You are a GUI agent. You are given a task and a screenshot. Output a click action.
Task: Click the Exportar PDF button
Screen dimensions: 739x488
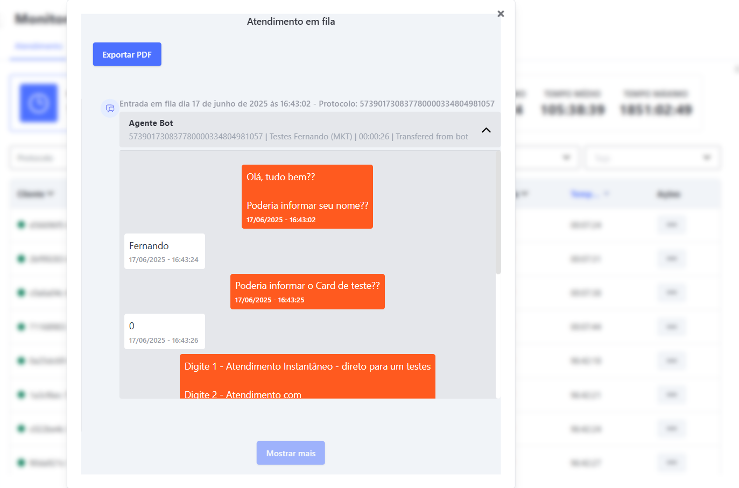click(127, 54)
